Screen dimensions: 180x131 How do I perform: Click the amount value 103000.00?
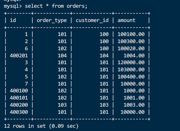pyautogui.click(x=131, y=70)
